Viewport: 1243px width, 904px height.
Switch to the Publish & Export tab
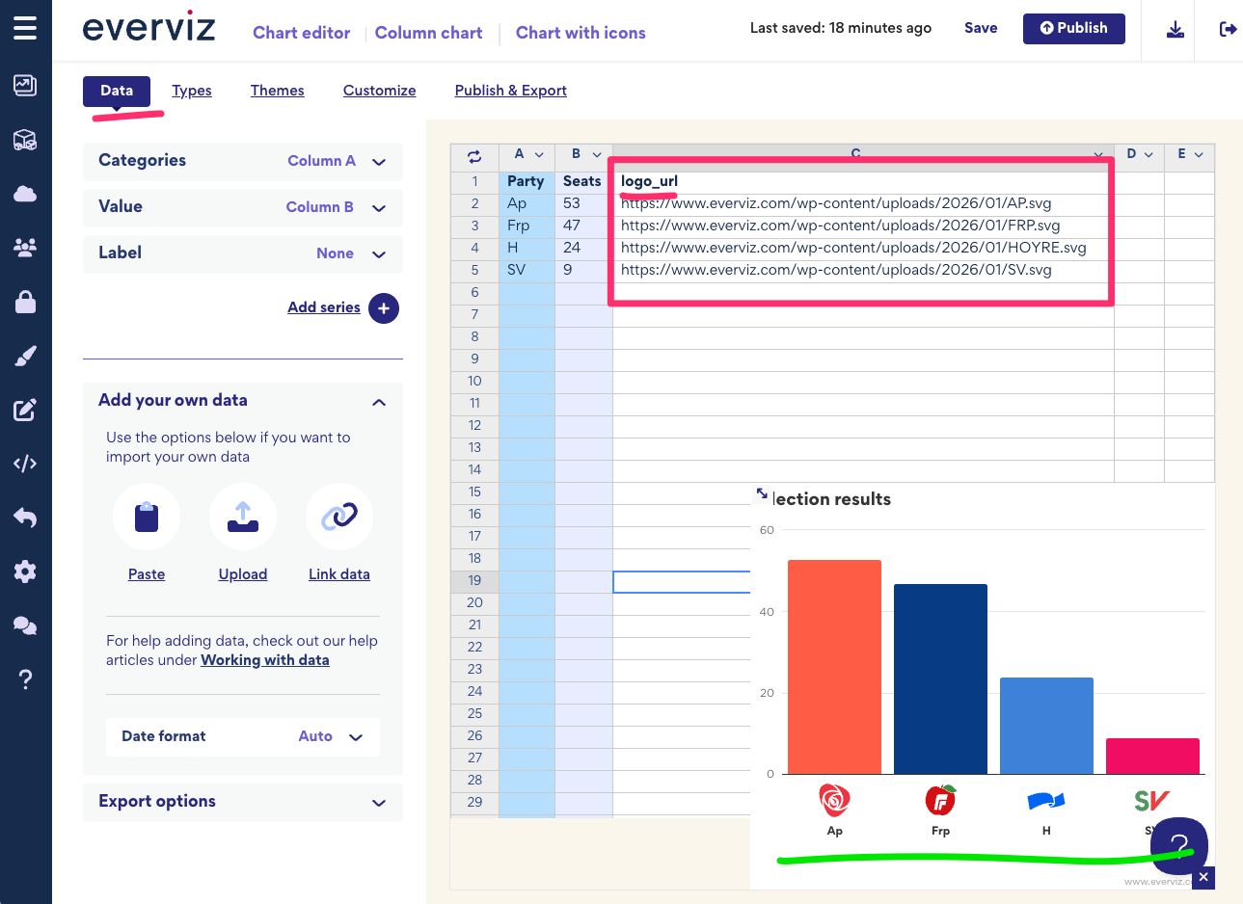(x=510, y=91)
